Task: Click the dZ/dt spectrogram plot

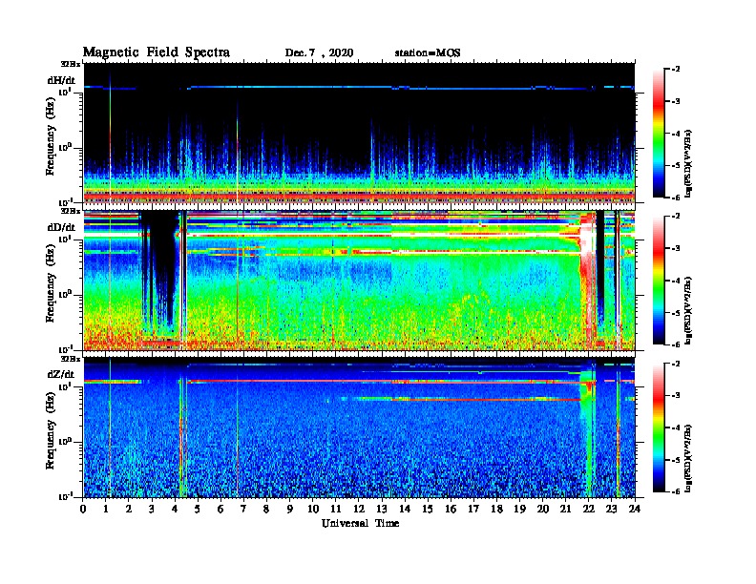Action: point(359,428)
